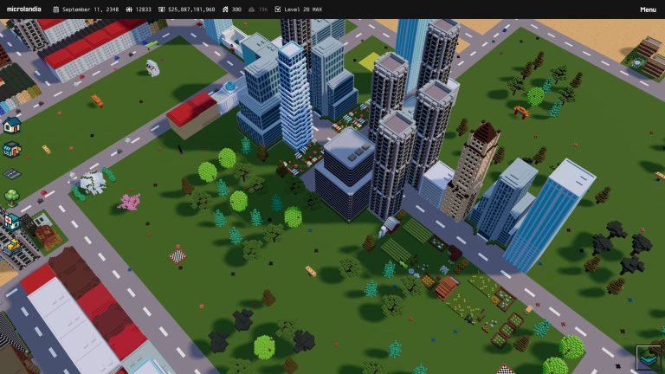Activate the bulldozer demolish tool
The width and height of the screenshot is (665, 374).
(x=11, y=245)
